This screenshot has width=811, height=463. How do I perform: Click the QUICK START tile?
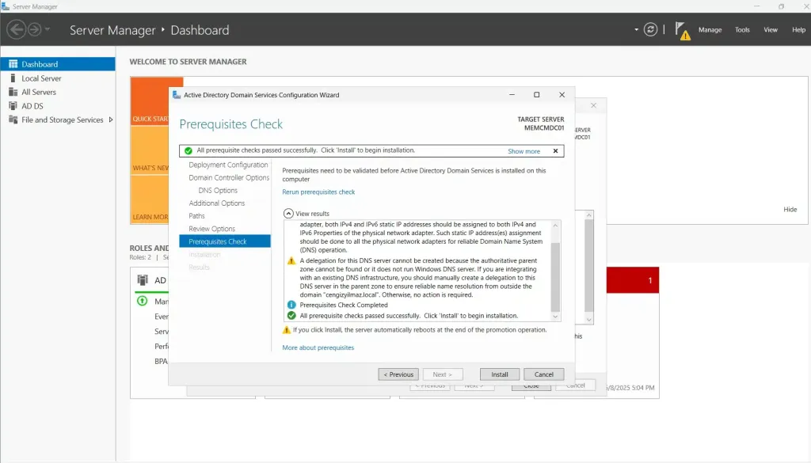point(150,101)
